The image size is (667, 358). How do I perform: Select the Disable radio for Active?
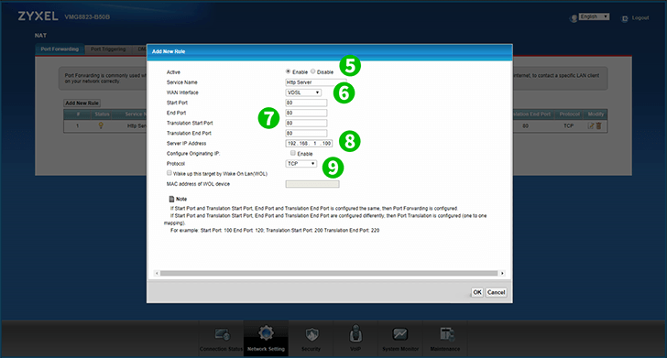pos(312,71)
